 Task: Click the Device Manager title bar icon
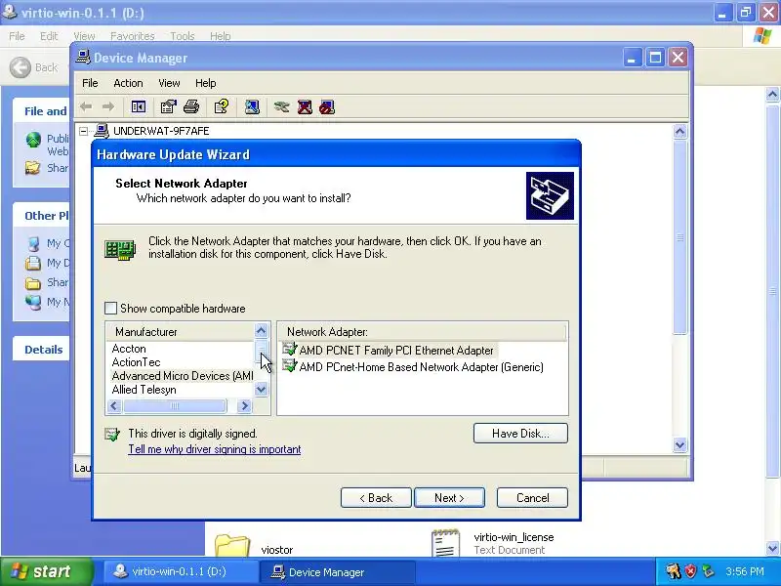[x=83, y=58]
